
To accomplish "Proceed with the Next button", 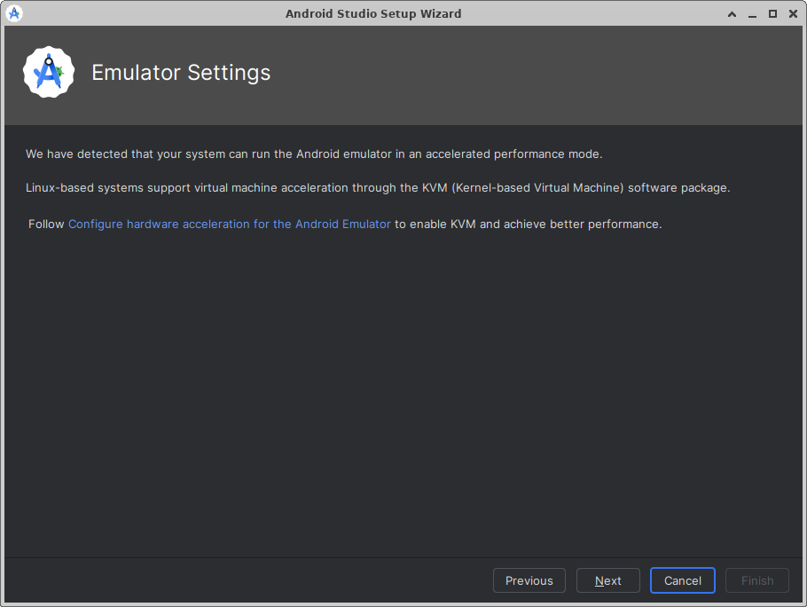I will (x=607, y=580).
